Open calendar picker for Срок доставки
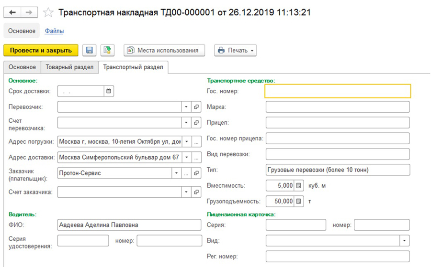The height and width of the screenshot is (267, 431). tap(109, 91)
